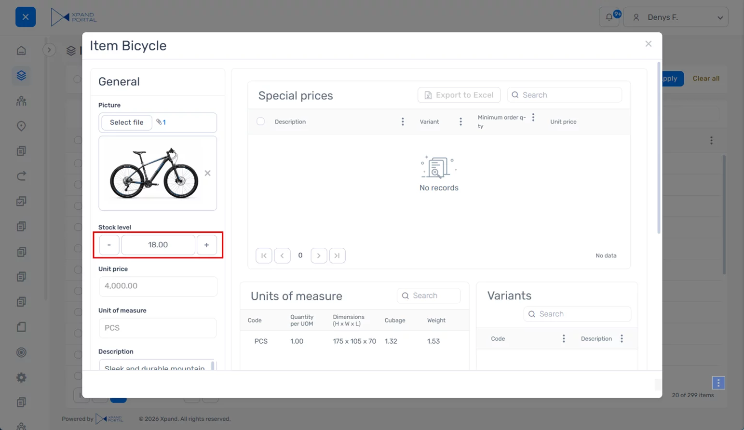Toggle the select-all checkbox in Special prices
This screenshot has height=430, width=744.
click(x=260, y=121)
